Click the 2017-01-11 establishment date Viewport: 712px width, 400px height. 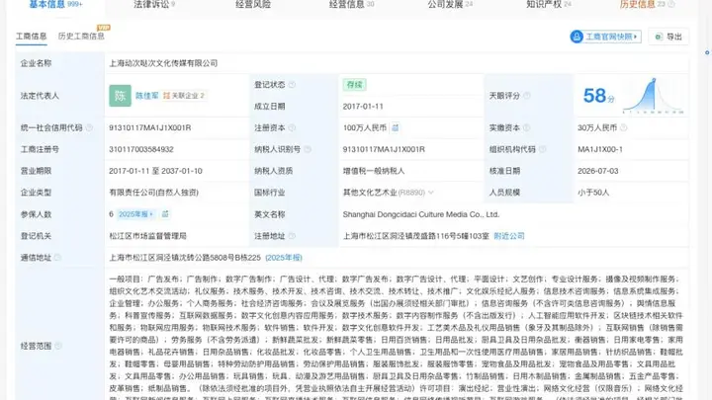(363, 106)
